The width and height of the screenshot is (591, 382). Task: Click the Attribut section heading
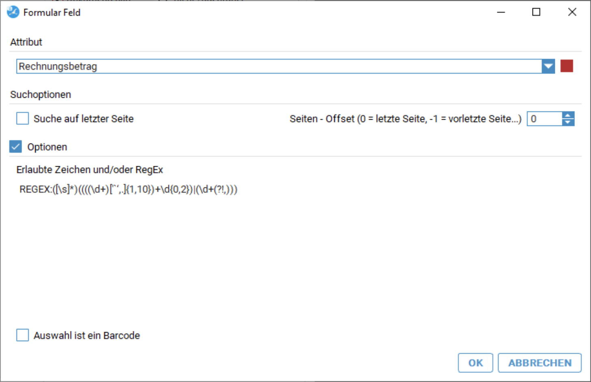tap(26, 42)
